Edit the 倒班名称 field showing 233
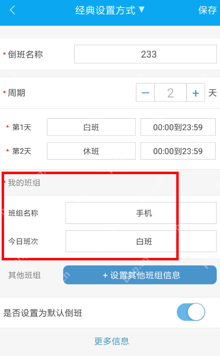Viewport: 220px width, 356px height. point(146,54)
